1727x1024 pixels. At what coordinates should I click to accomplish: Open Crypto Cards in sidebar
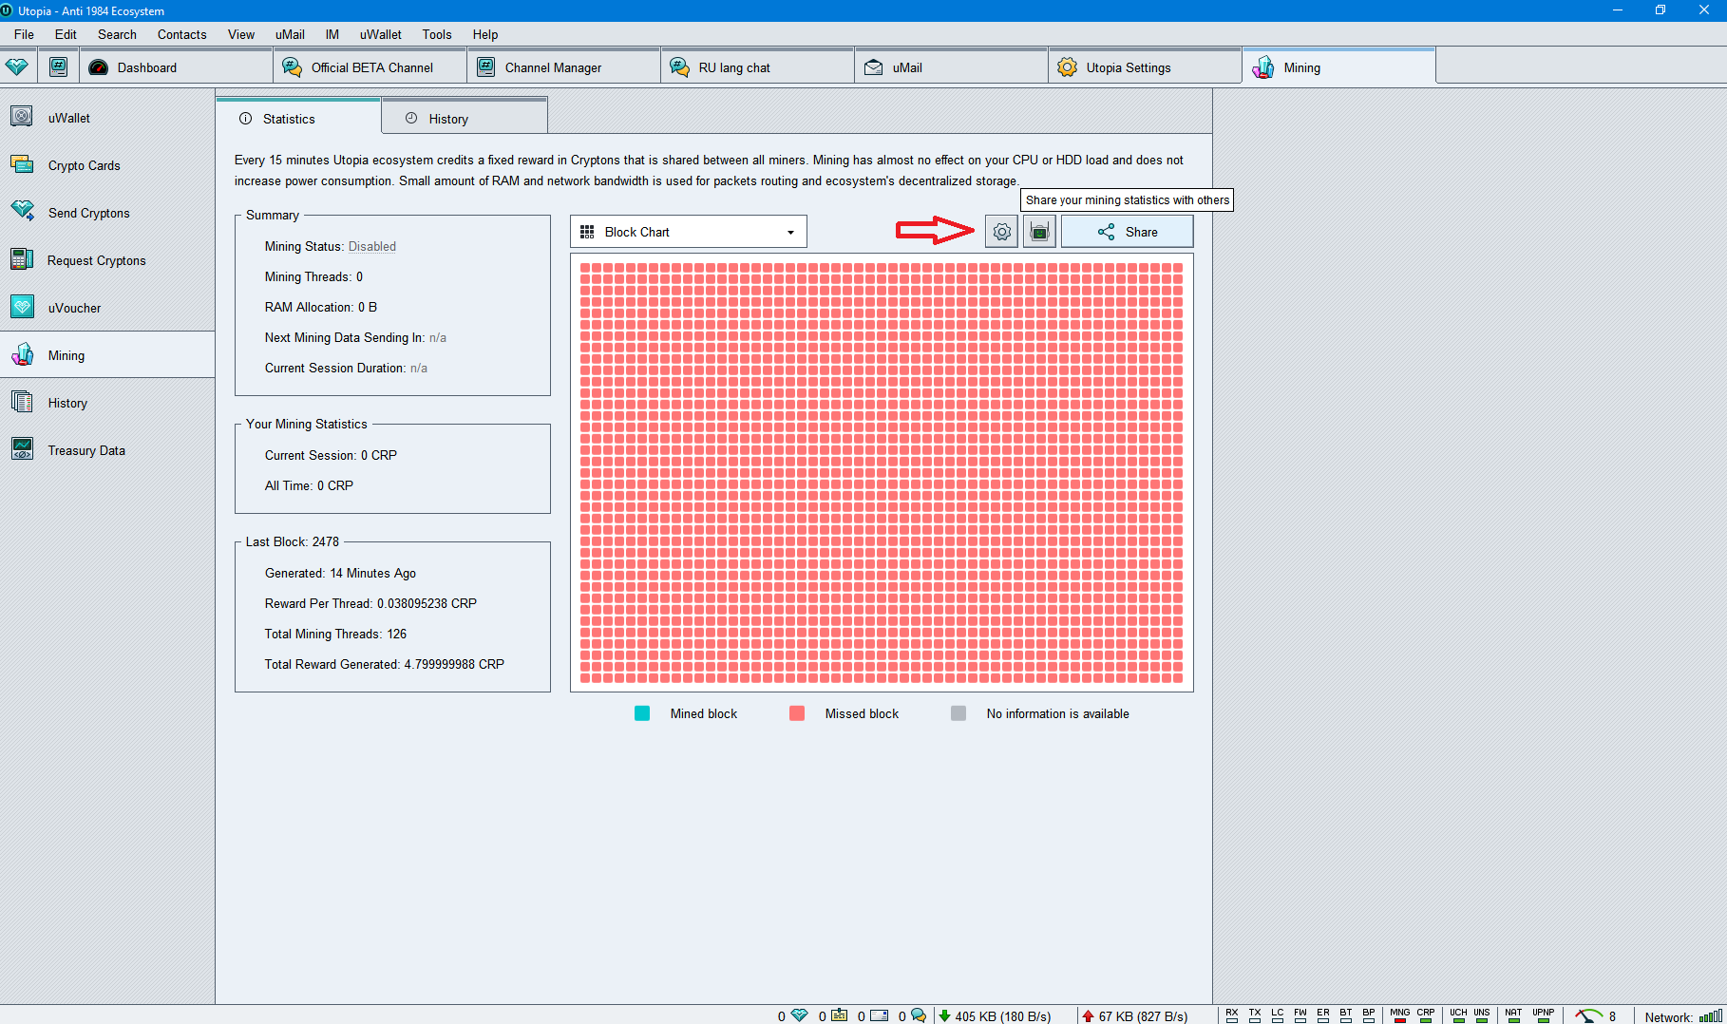84,165
